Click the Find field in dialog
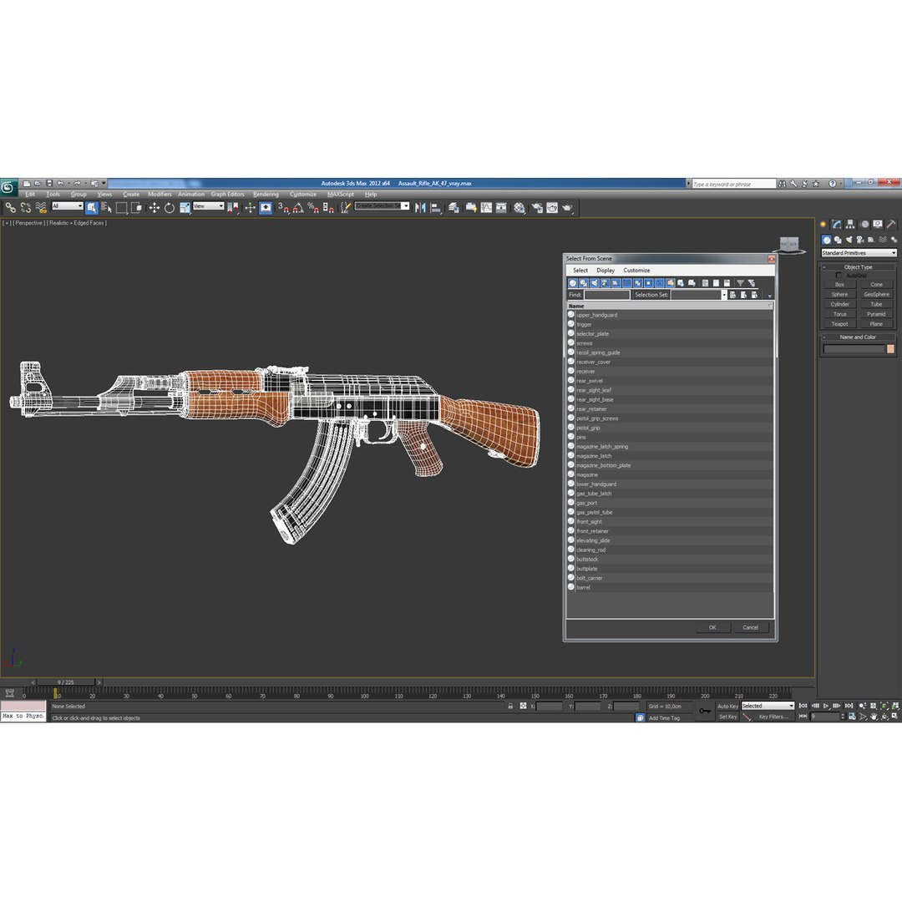The height and width of the screenshot is (902, 902). (607, 295)
